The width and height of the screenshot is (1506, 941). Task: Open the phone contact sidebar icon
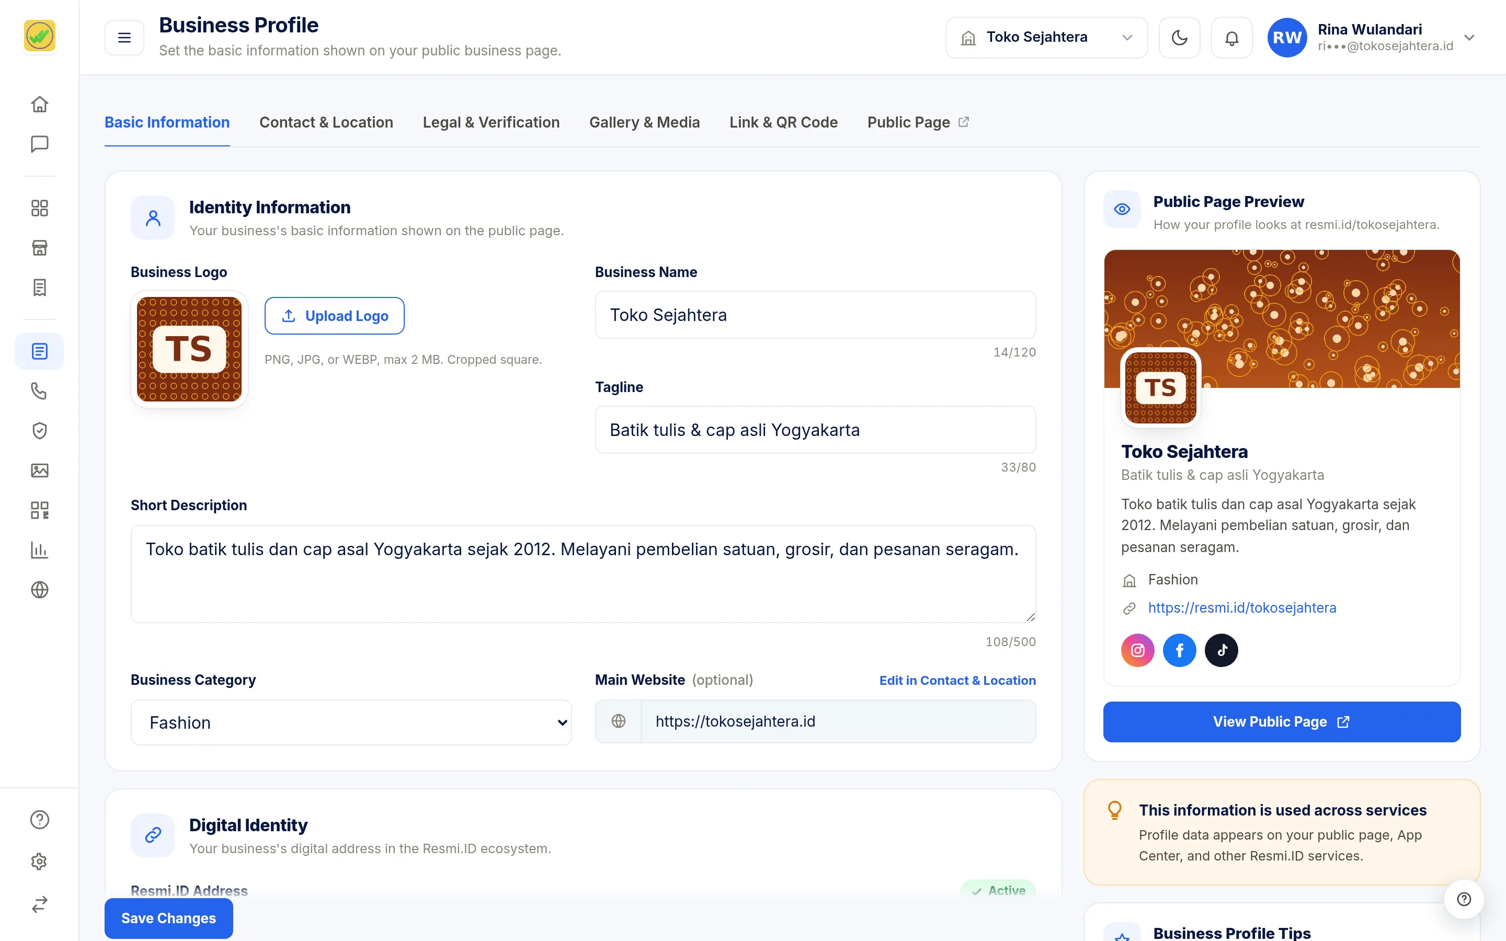(x=39, y=391)
